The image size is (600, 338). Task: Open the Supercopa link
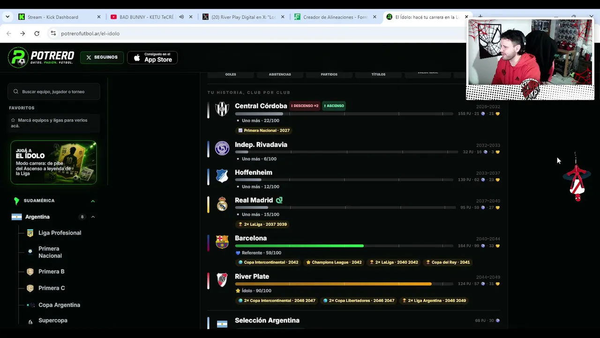(x=53, y=321)
